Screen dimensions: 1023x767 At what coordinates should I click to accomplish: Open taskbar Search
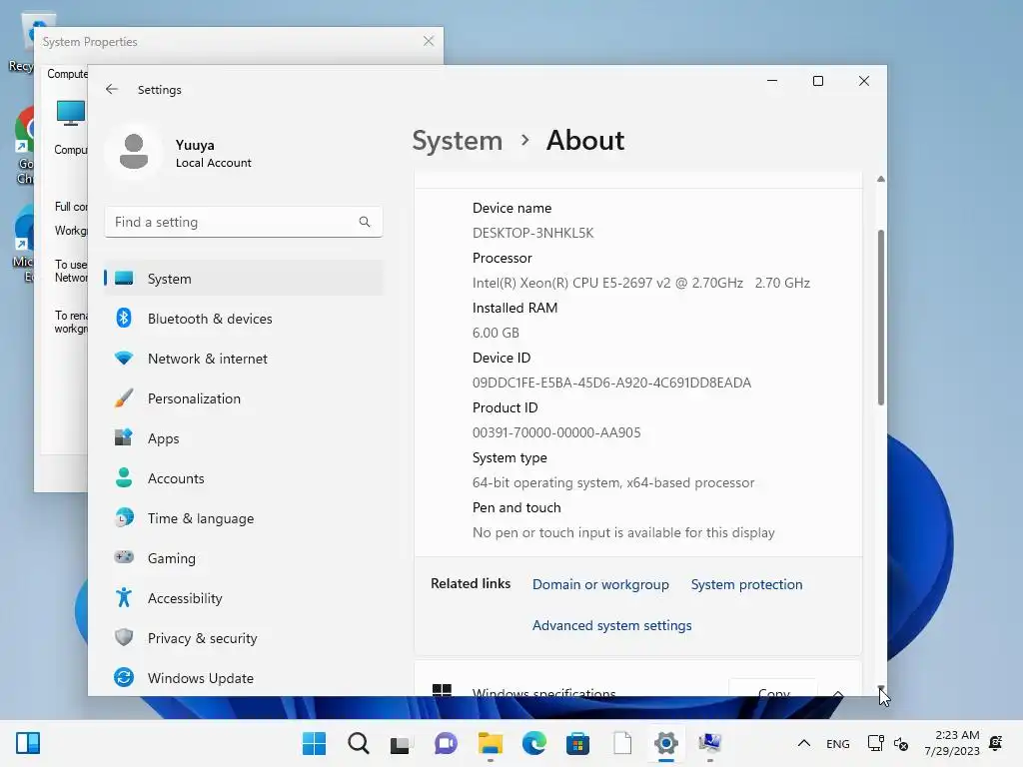coord(359,743)
